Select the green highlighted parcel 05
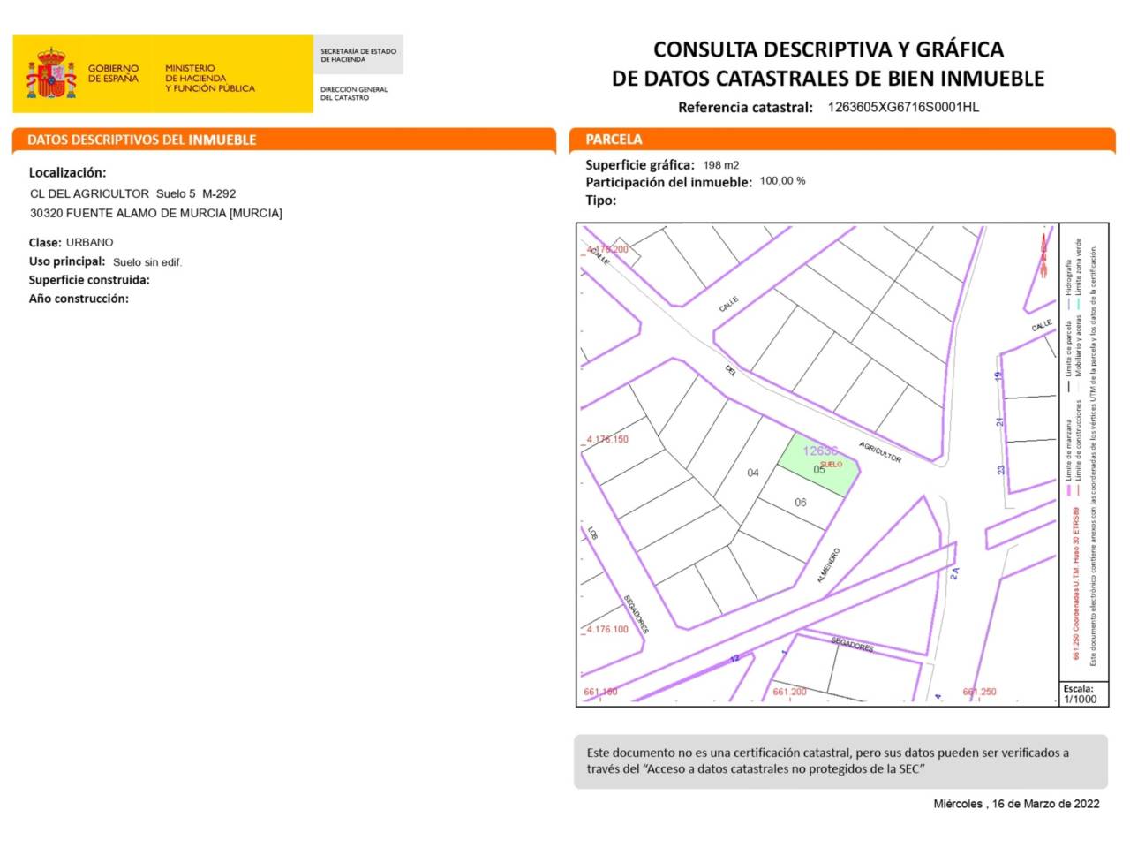The image size is (1130, 848). (817, 466)
